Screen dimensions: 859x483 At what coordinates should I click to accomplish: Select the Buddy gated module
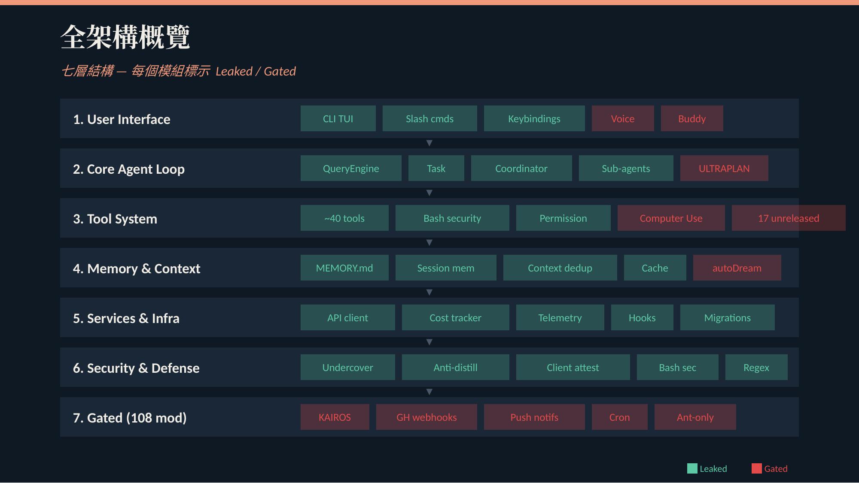[x=692, y=118]
